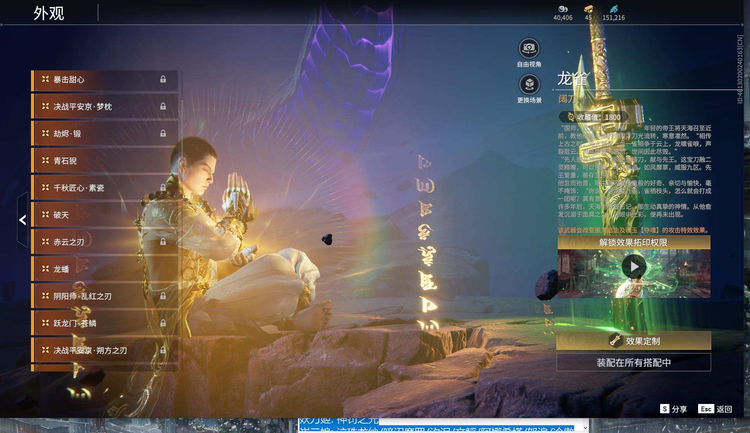Click lock icon on 赤云之刃 row

click(163, 242)
